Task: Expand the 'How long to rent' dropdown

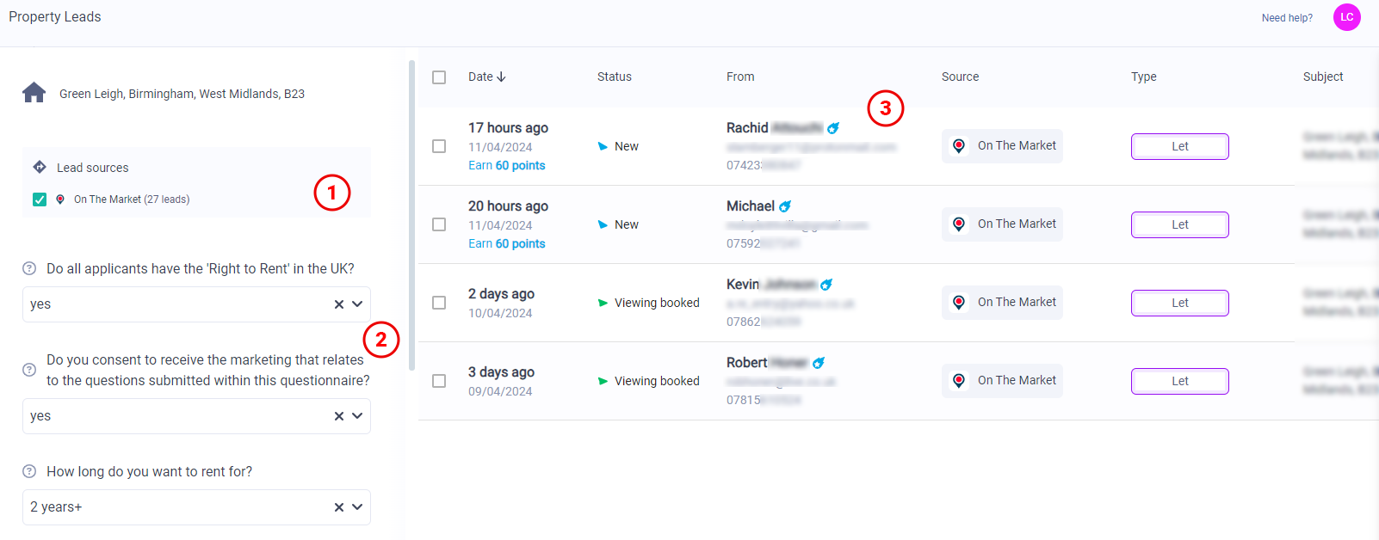Action: click(x=357, y=507)
